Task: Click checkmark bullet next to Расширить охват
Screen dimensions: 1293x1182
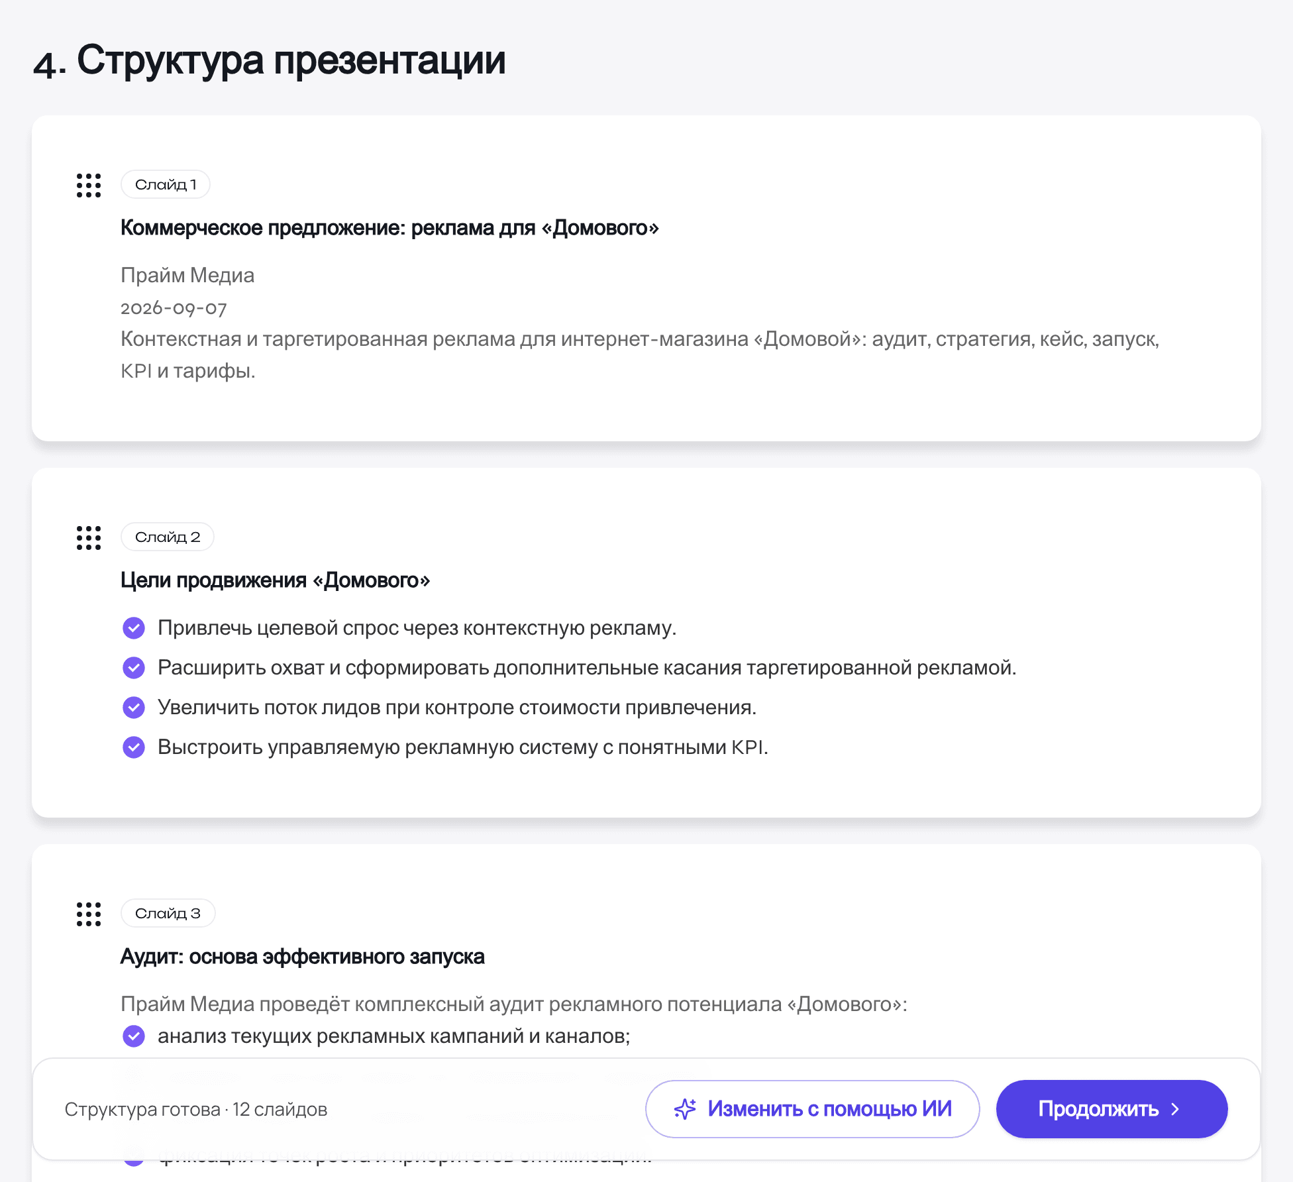Action: [134, 667]
